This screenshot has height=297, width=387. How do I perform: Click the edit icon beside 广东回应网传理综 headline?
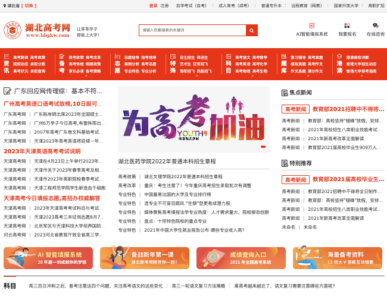[x=7, y=91]
